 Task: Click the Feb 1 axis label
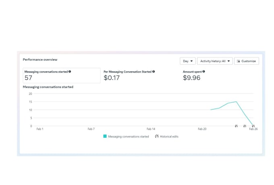40,129
